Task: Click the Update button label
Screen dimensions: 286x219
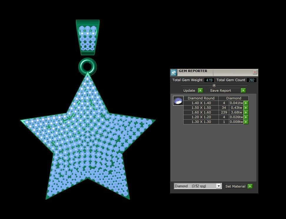Action: click(x=189, y=90)
